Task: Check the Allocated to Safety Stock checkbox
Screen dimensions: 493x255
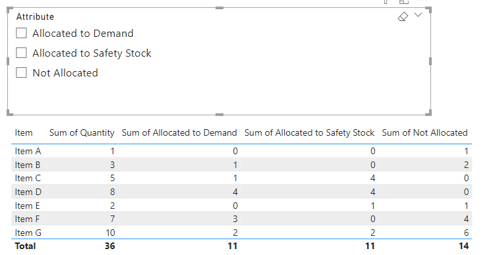Action: 21,53
